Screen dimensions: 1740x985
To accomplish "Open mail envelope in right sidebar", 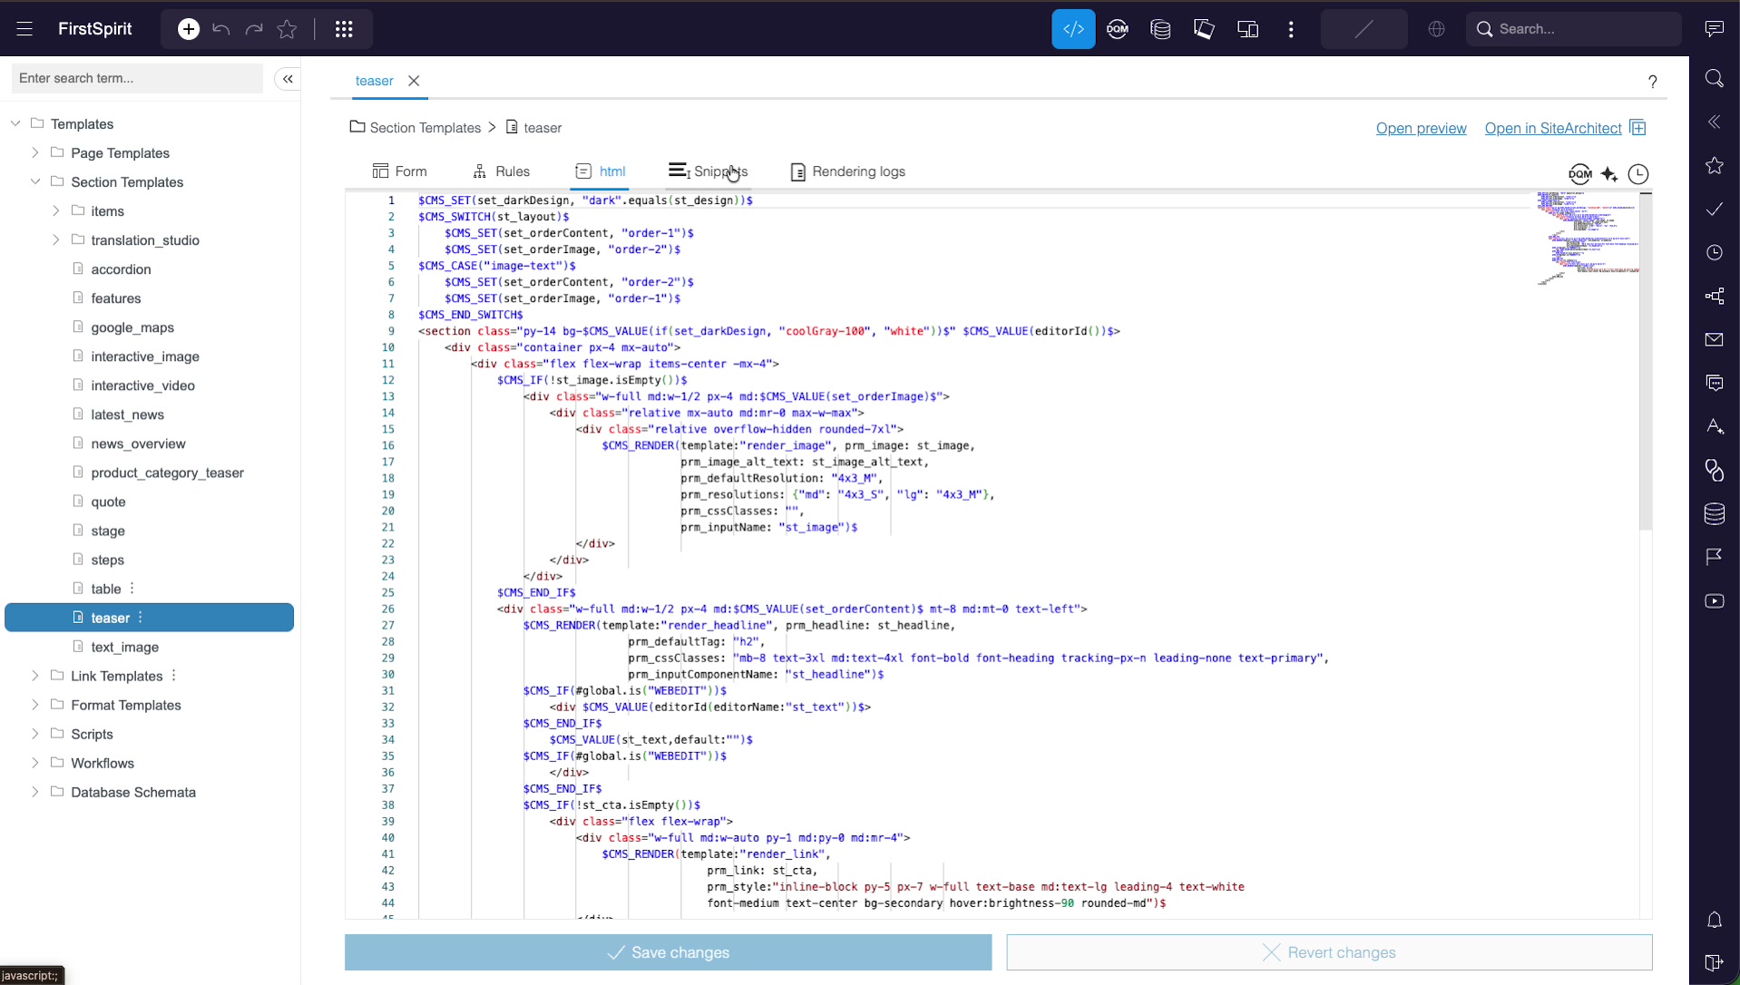I will coord(1714,339).
